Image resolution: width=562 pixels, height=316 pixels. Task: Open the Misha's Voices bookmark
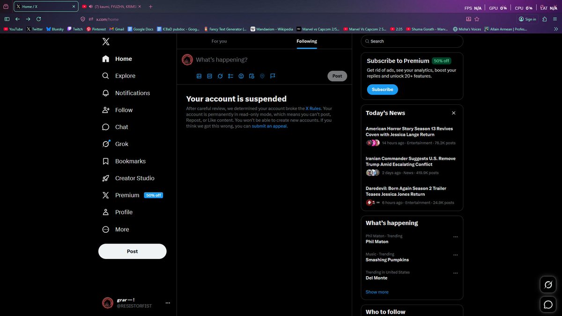click(467, 29)
